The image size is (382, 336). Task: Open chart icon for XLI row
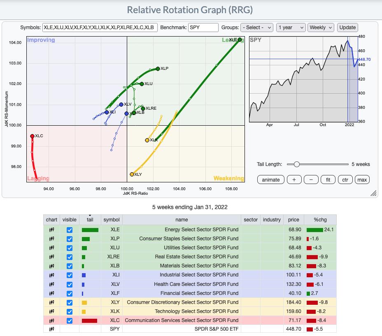pos(51,275)
